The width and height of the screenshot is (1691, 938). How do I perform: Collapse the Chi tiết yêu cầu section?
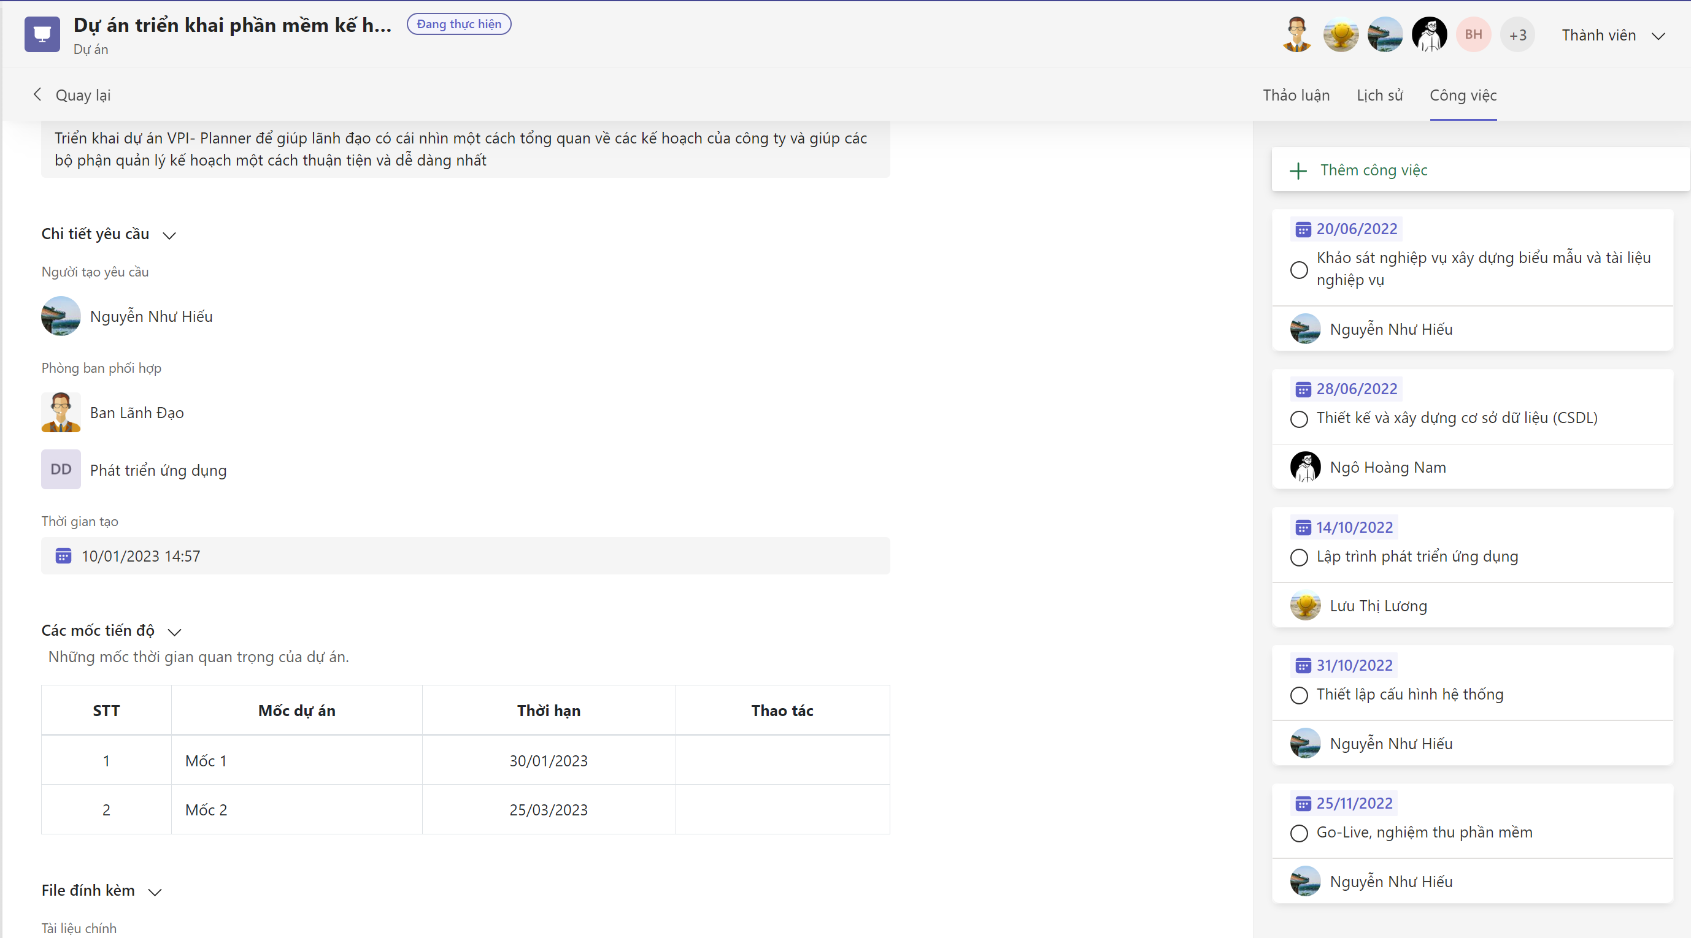tap(169, 235)
